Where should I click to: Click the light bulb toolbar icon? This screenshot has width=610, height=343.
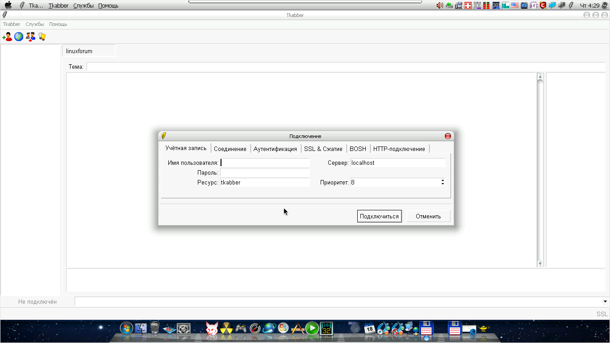42,37
